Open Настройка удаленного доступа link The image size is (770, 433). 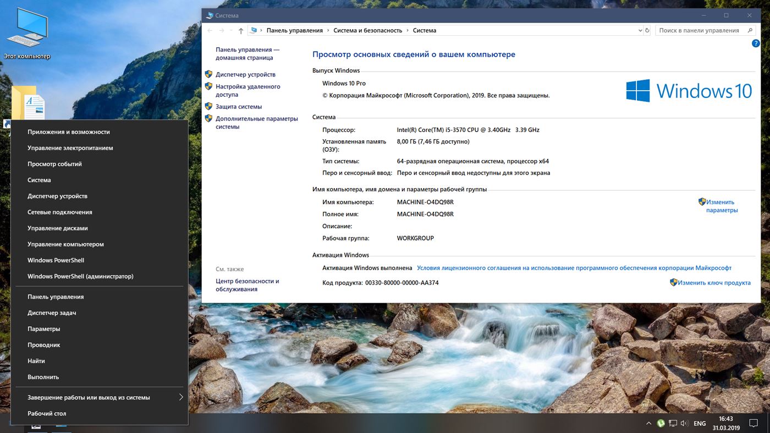[248, 90]
